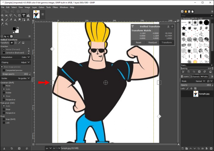Select the Free Select lasso tool
This screenshot has width=214, height=151.
point(11,16)
